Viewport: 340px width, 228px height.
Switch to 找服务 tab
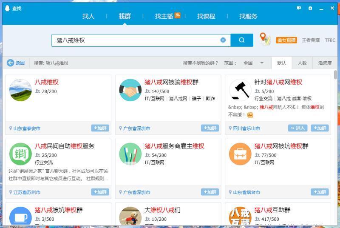tap(248, 16)
